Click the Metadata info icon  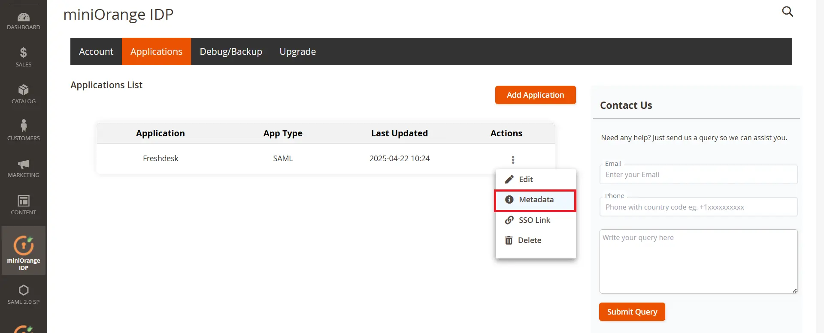509,199
